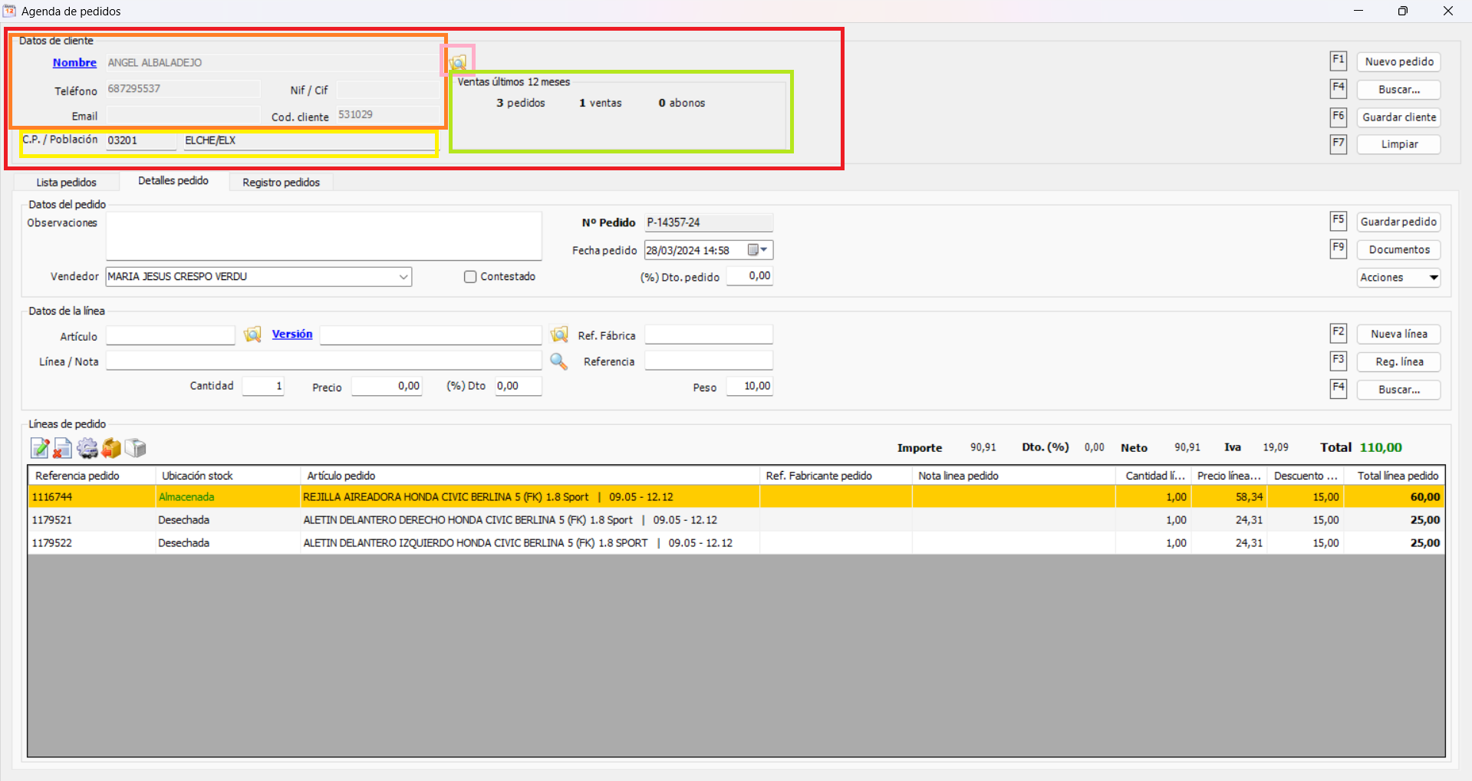Click the delete order line icon
The height and width of the screenshot is (781, 1472).
[63, 448]
